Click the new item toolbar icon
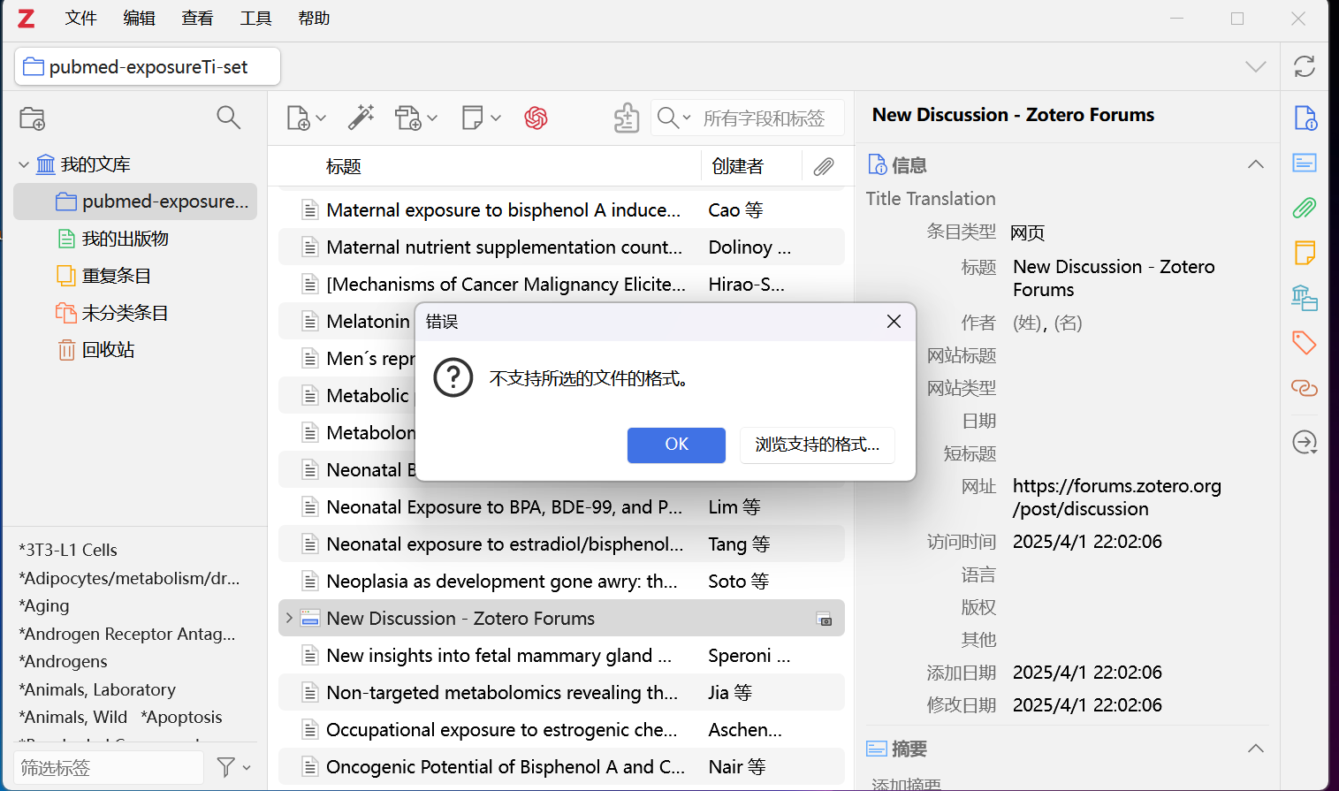The height and width of the screenshot is (791, 1339). click(306, 118)
